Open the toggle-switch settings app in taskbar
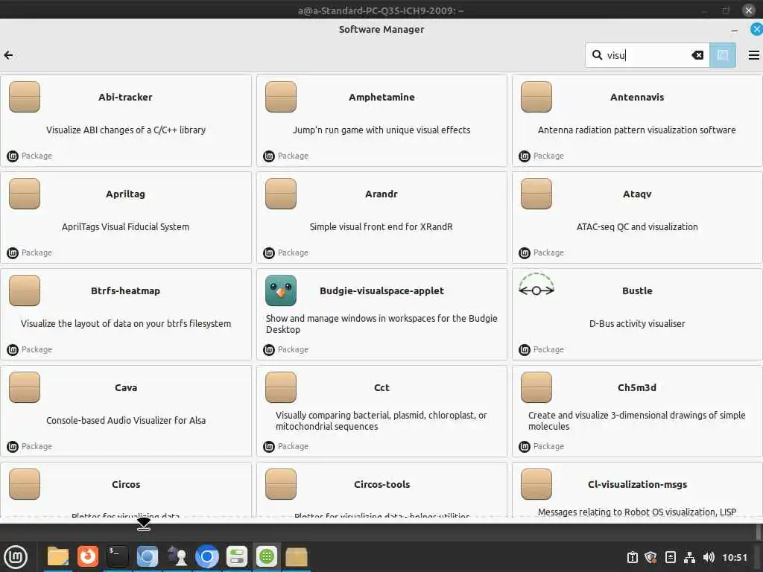 pos(237,556)
